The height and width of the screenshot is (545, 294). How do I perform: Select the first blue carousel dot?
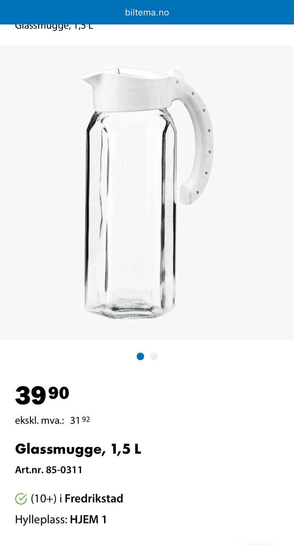coord(140,356)
